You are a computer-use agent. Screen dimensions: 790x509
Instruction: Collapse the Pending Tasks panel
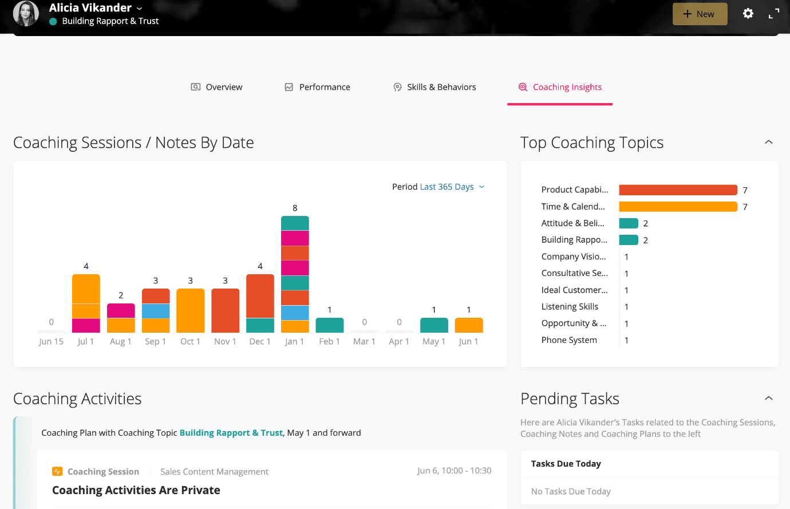[768, 398]
